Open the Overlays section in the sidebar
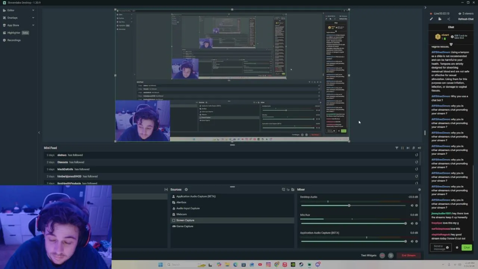Screen dimensions: 478x269 coord(12,18)
